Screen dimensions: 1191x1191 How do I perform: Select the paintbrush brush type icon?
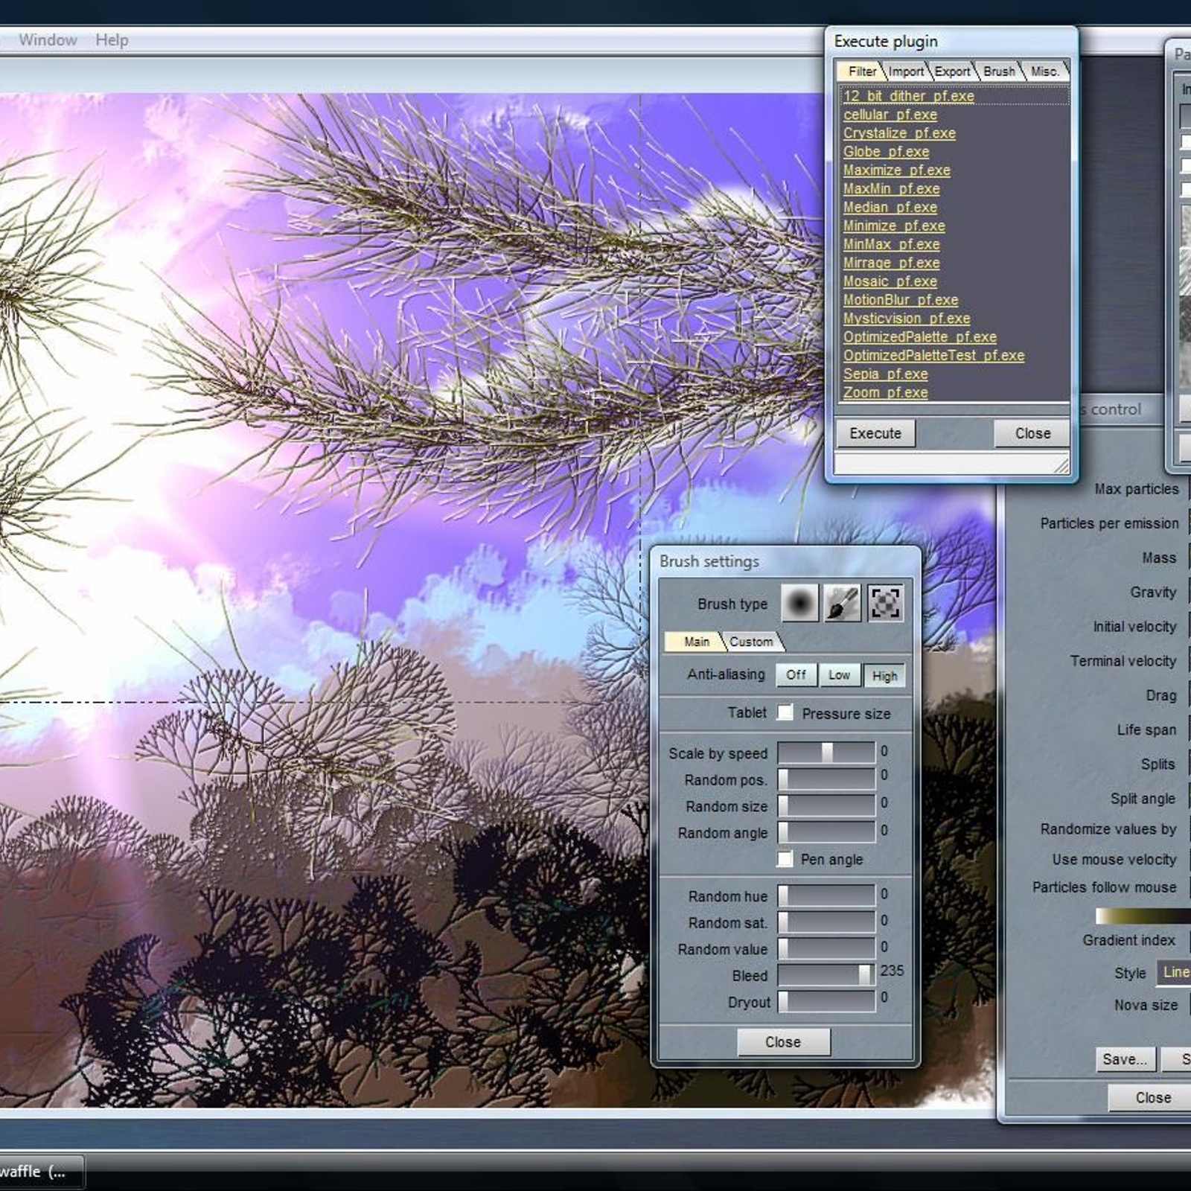[842, 603]
